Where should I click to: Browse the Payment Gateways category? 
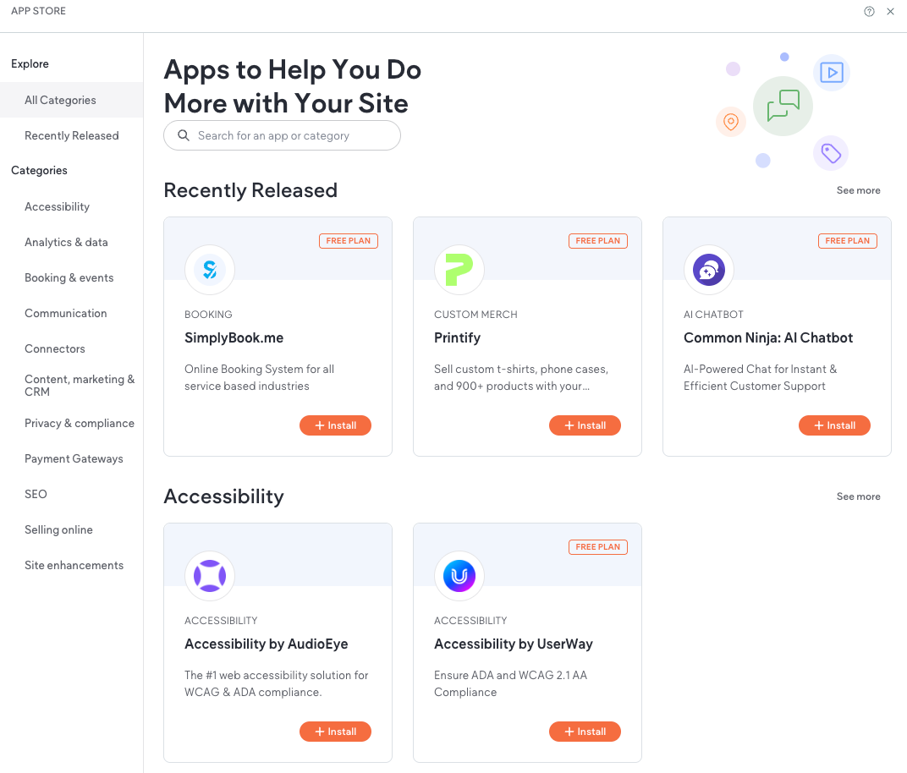(x=74, y=458)
